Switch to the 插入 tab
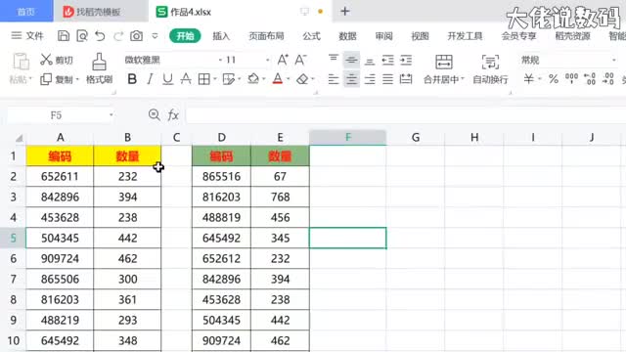This screenshot has height=352, width=626. coord(221,36)
